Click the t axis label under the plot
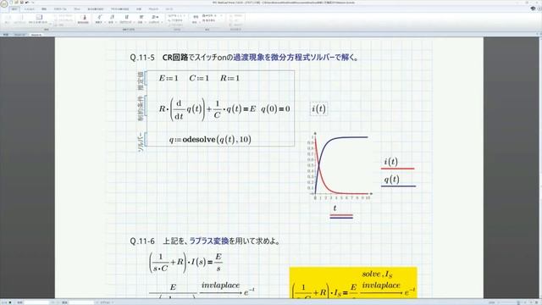Screen dimensions: 542x305 [335, 208]
